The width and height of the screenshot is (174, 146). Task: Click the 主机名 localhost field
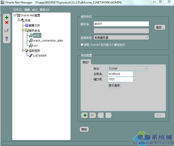click(x=120, y=74)
